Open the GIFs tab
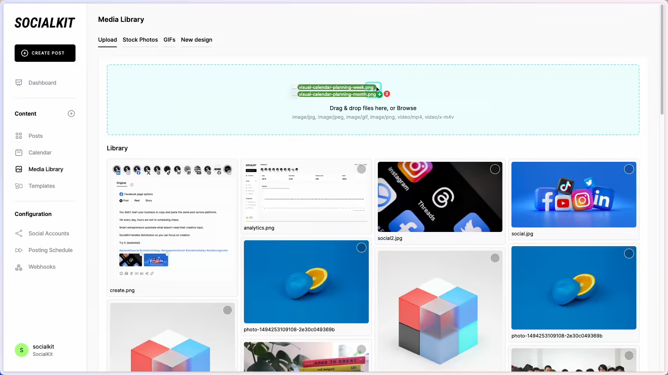The image size is (668, 375). pos(169,40)
